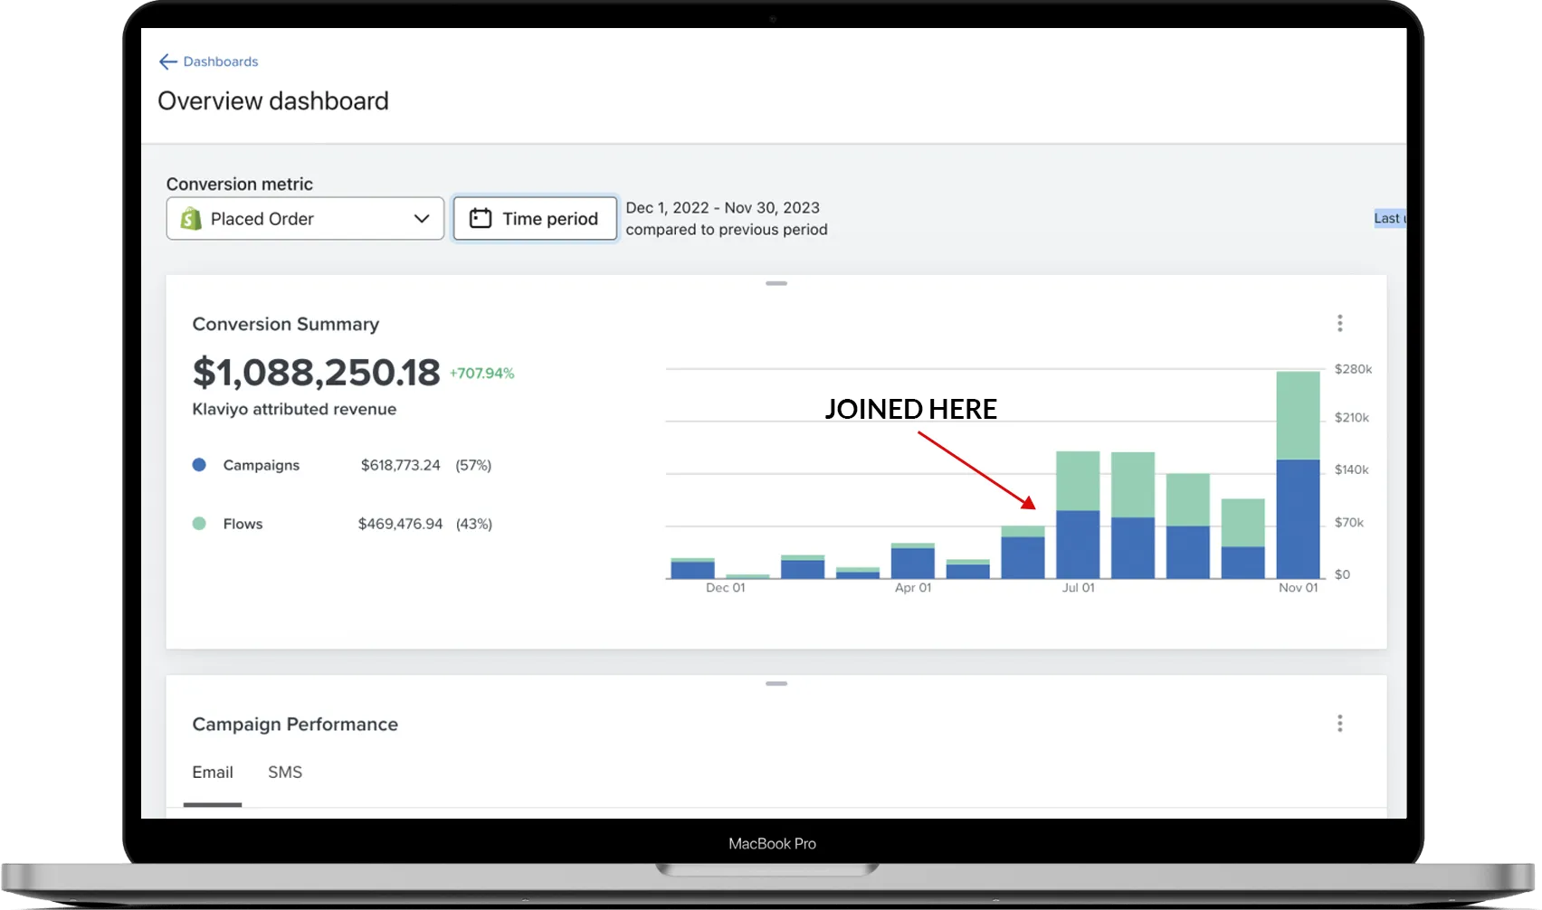Click the Dec 1, 2022 - Nov 30, 2023 date range
Screen dimensions: 1542x910
(x=723, y=208)
